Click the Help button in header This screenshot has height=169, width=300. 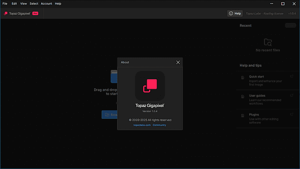(x=235, y=14)
